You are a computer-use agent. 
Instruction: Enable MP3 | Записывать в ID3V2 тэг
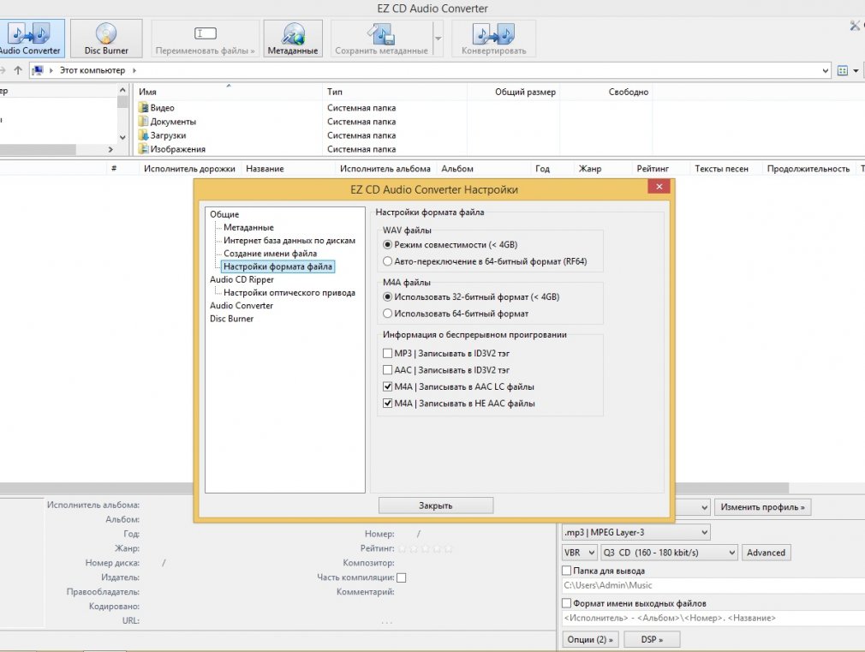(388, 353)
